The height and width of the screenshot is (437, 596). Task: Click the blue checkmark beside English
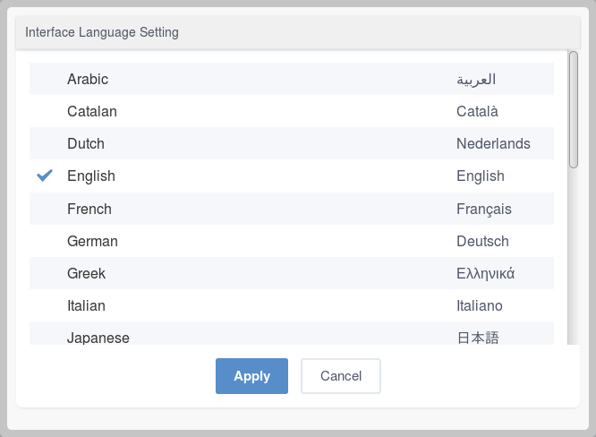click(45, 176)
